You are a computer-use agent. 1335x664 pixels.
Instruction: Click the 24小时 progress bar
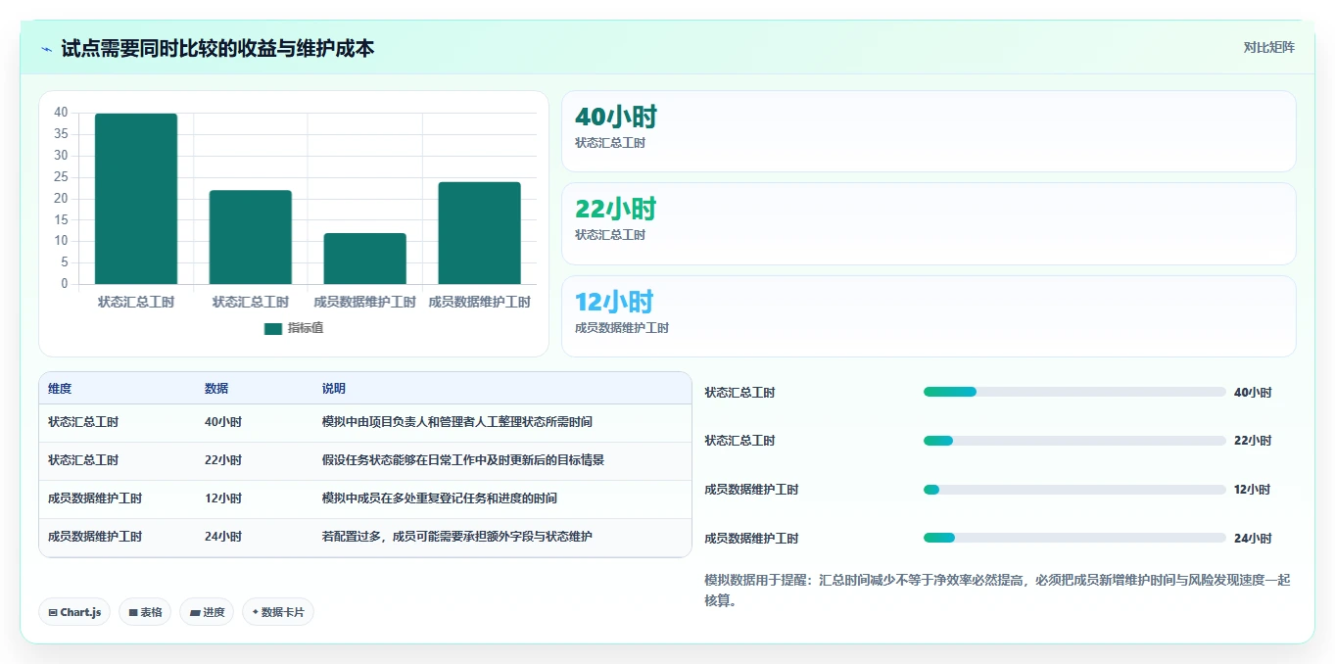(1074, 538)
